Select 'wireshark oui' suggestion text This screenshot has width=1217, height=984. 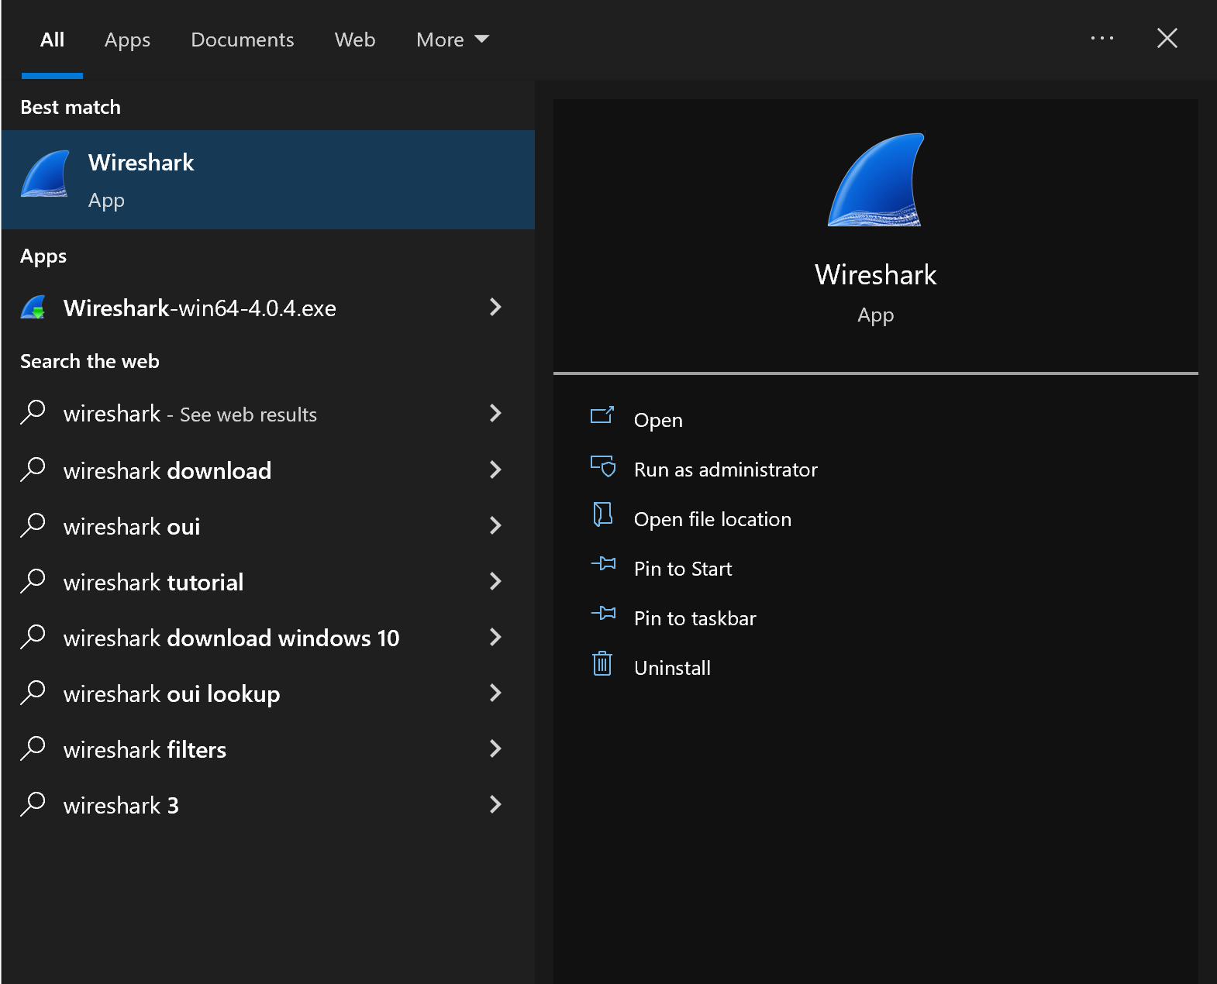click(132, 526)
